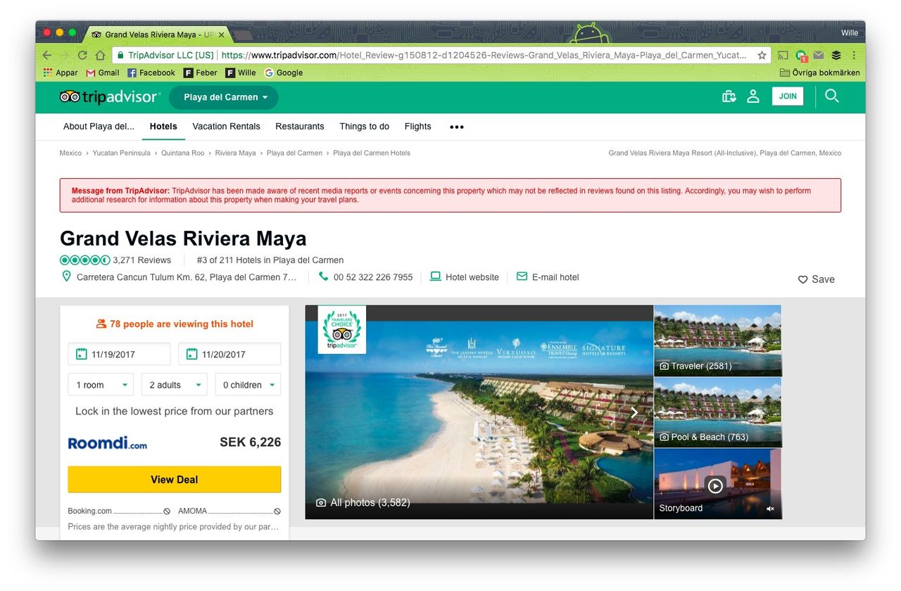Viewport: 901px width, 591px height.
Task: Open the Playa del Carmen location dropdown
Action: (x=224, y=97)
